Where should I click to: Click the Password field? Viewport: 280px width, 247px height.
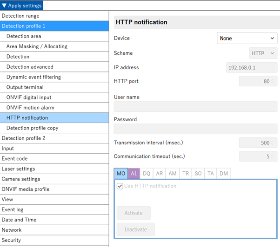tap(195, 129)
